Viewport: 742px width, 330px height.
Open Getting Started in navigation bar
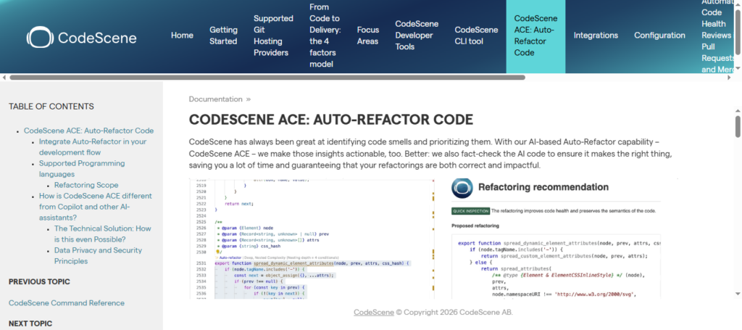[x=223, y=36]
